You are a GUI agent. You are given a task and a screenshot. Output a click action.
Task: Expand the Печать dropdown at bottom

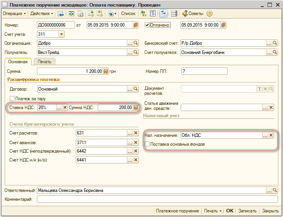(213, 211)
